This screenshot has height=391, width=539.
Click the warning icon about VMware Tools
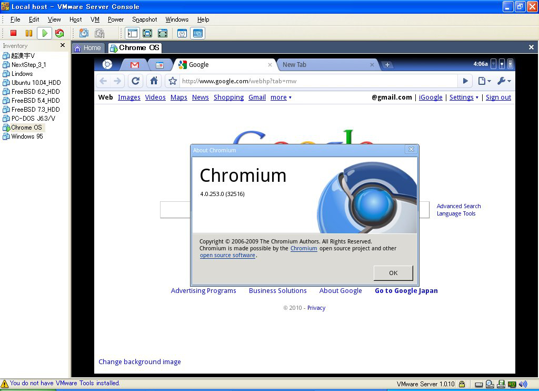pyautogui.click(x=4, y=384)
